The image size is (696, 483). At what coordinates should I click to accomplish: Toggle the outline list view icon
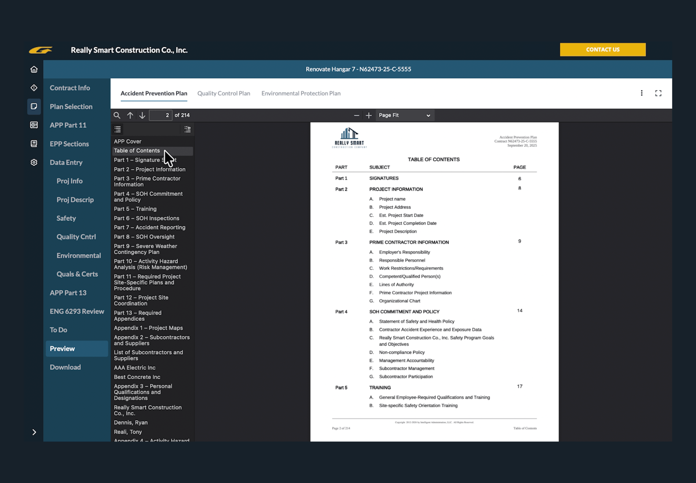coord(118,129)
